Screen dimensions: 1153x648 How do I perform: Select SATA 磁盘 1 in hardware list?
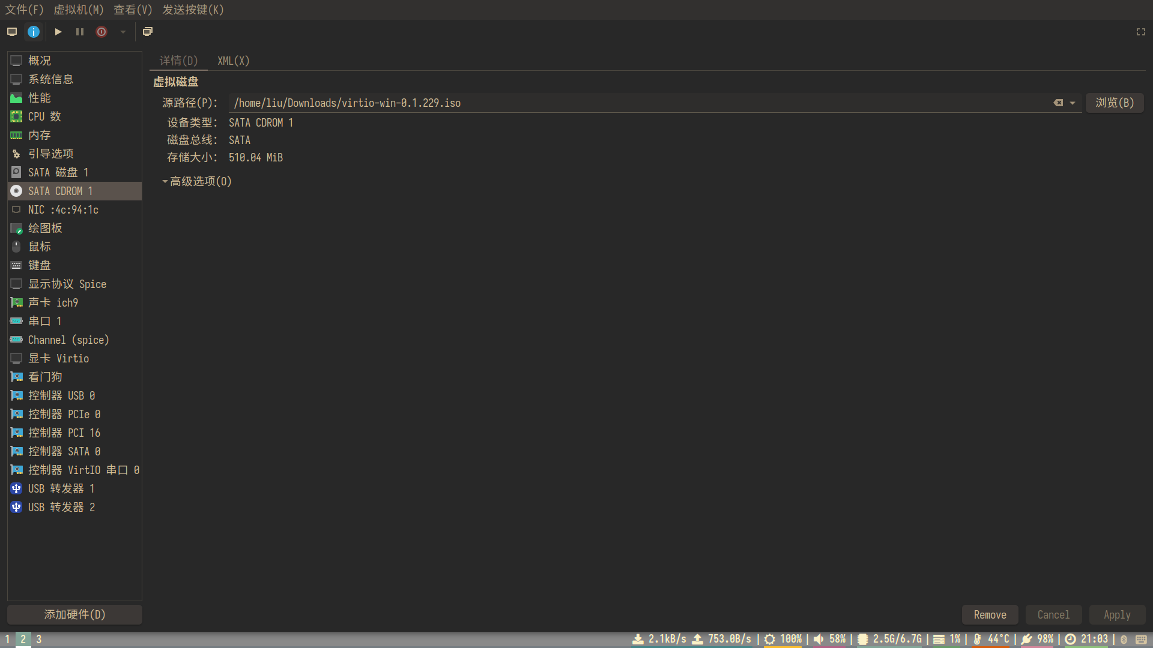(x=58, y=172)
